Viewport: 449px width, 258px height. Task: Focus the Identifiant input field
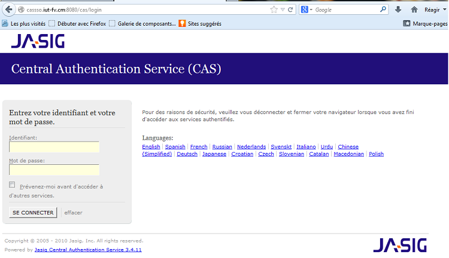tap(54, 147)
